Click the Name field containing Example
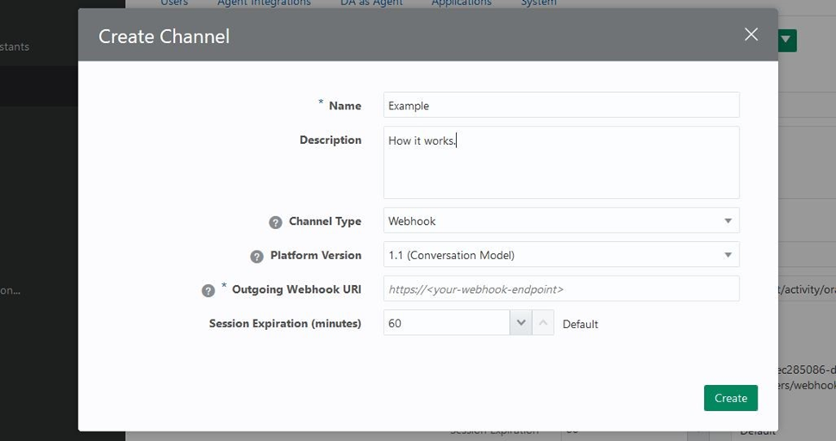Image resolution: width=836 pixels, height=441 pixels. (x=560, y=105)
